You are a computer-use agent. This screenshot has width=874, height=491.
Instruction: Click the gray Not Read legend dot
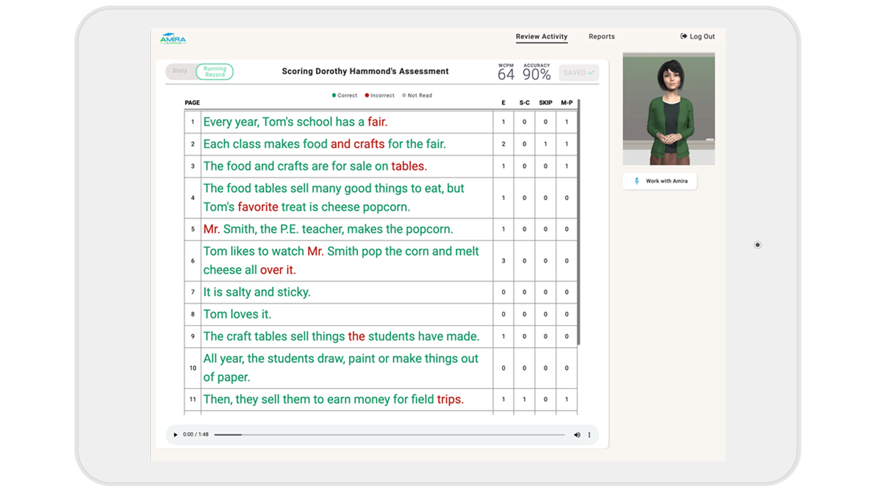tap(403, 95)
